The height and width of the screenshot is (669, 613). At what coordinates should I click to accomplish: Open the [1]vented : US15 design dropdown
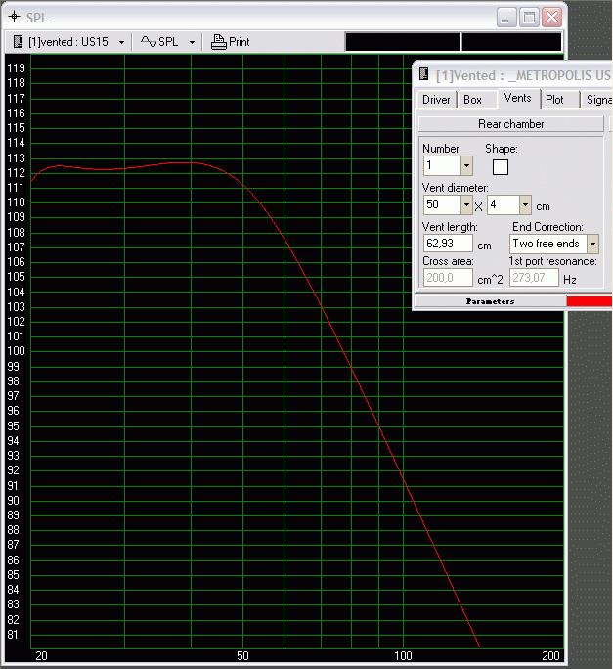click(121, 42)
